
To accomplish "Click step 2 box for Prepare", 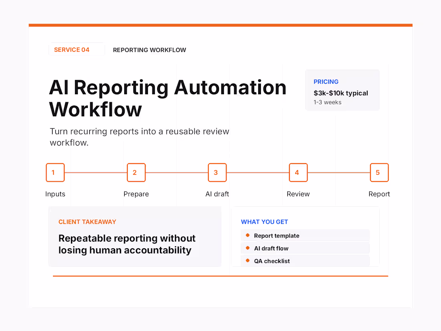I will (x=136, y=173).
